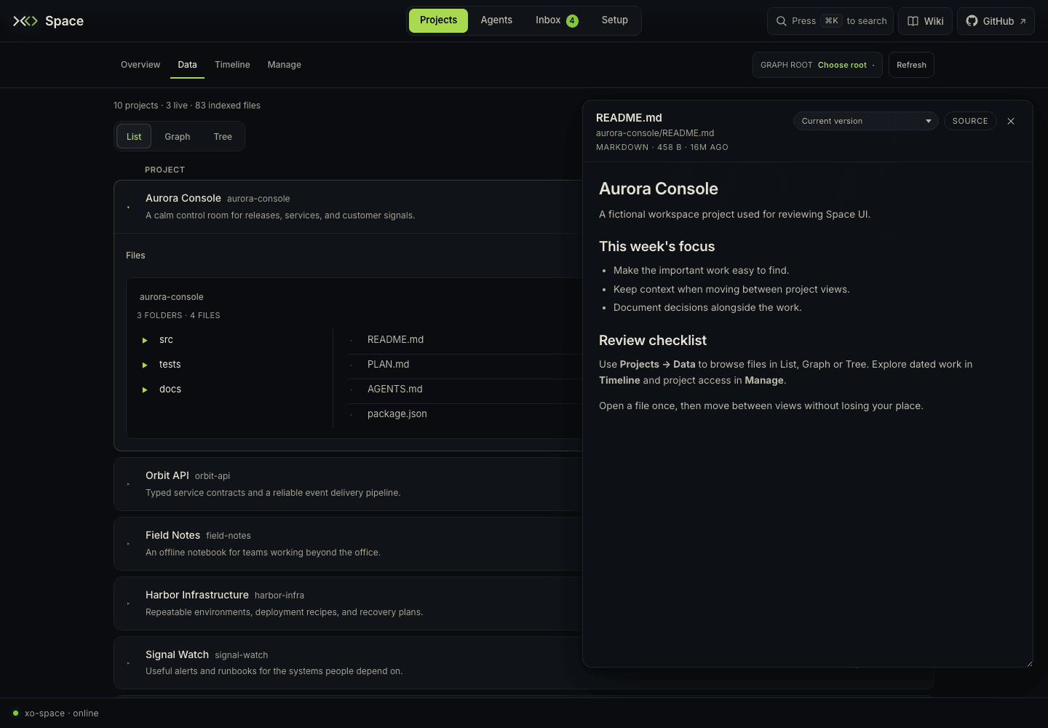Click the Space logo in the header
Screen dimensions: 1048x728
(48, 21)
